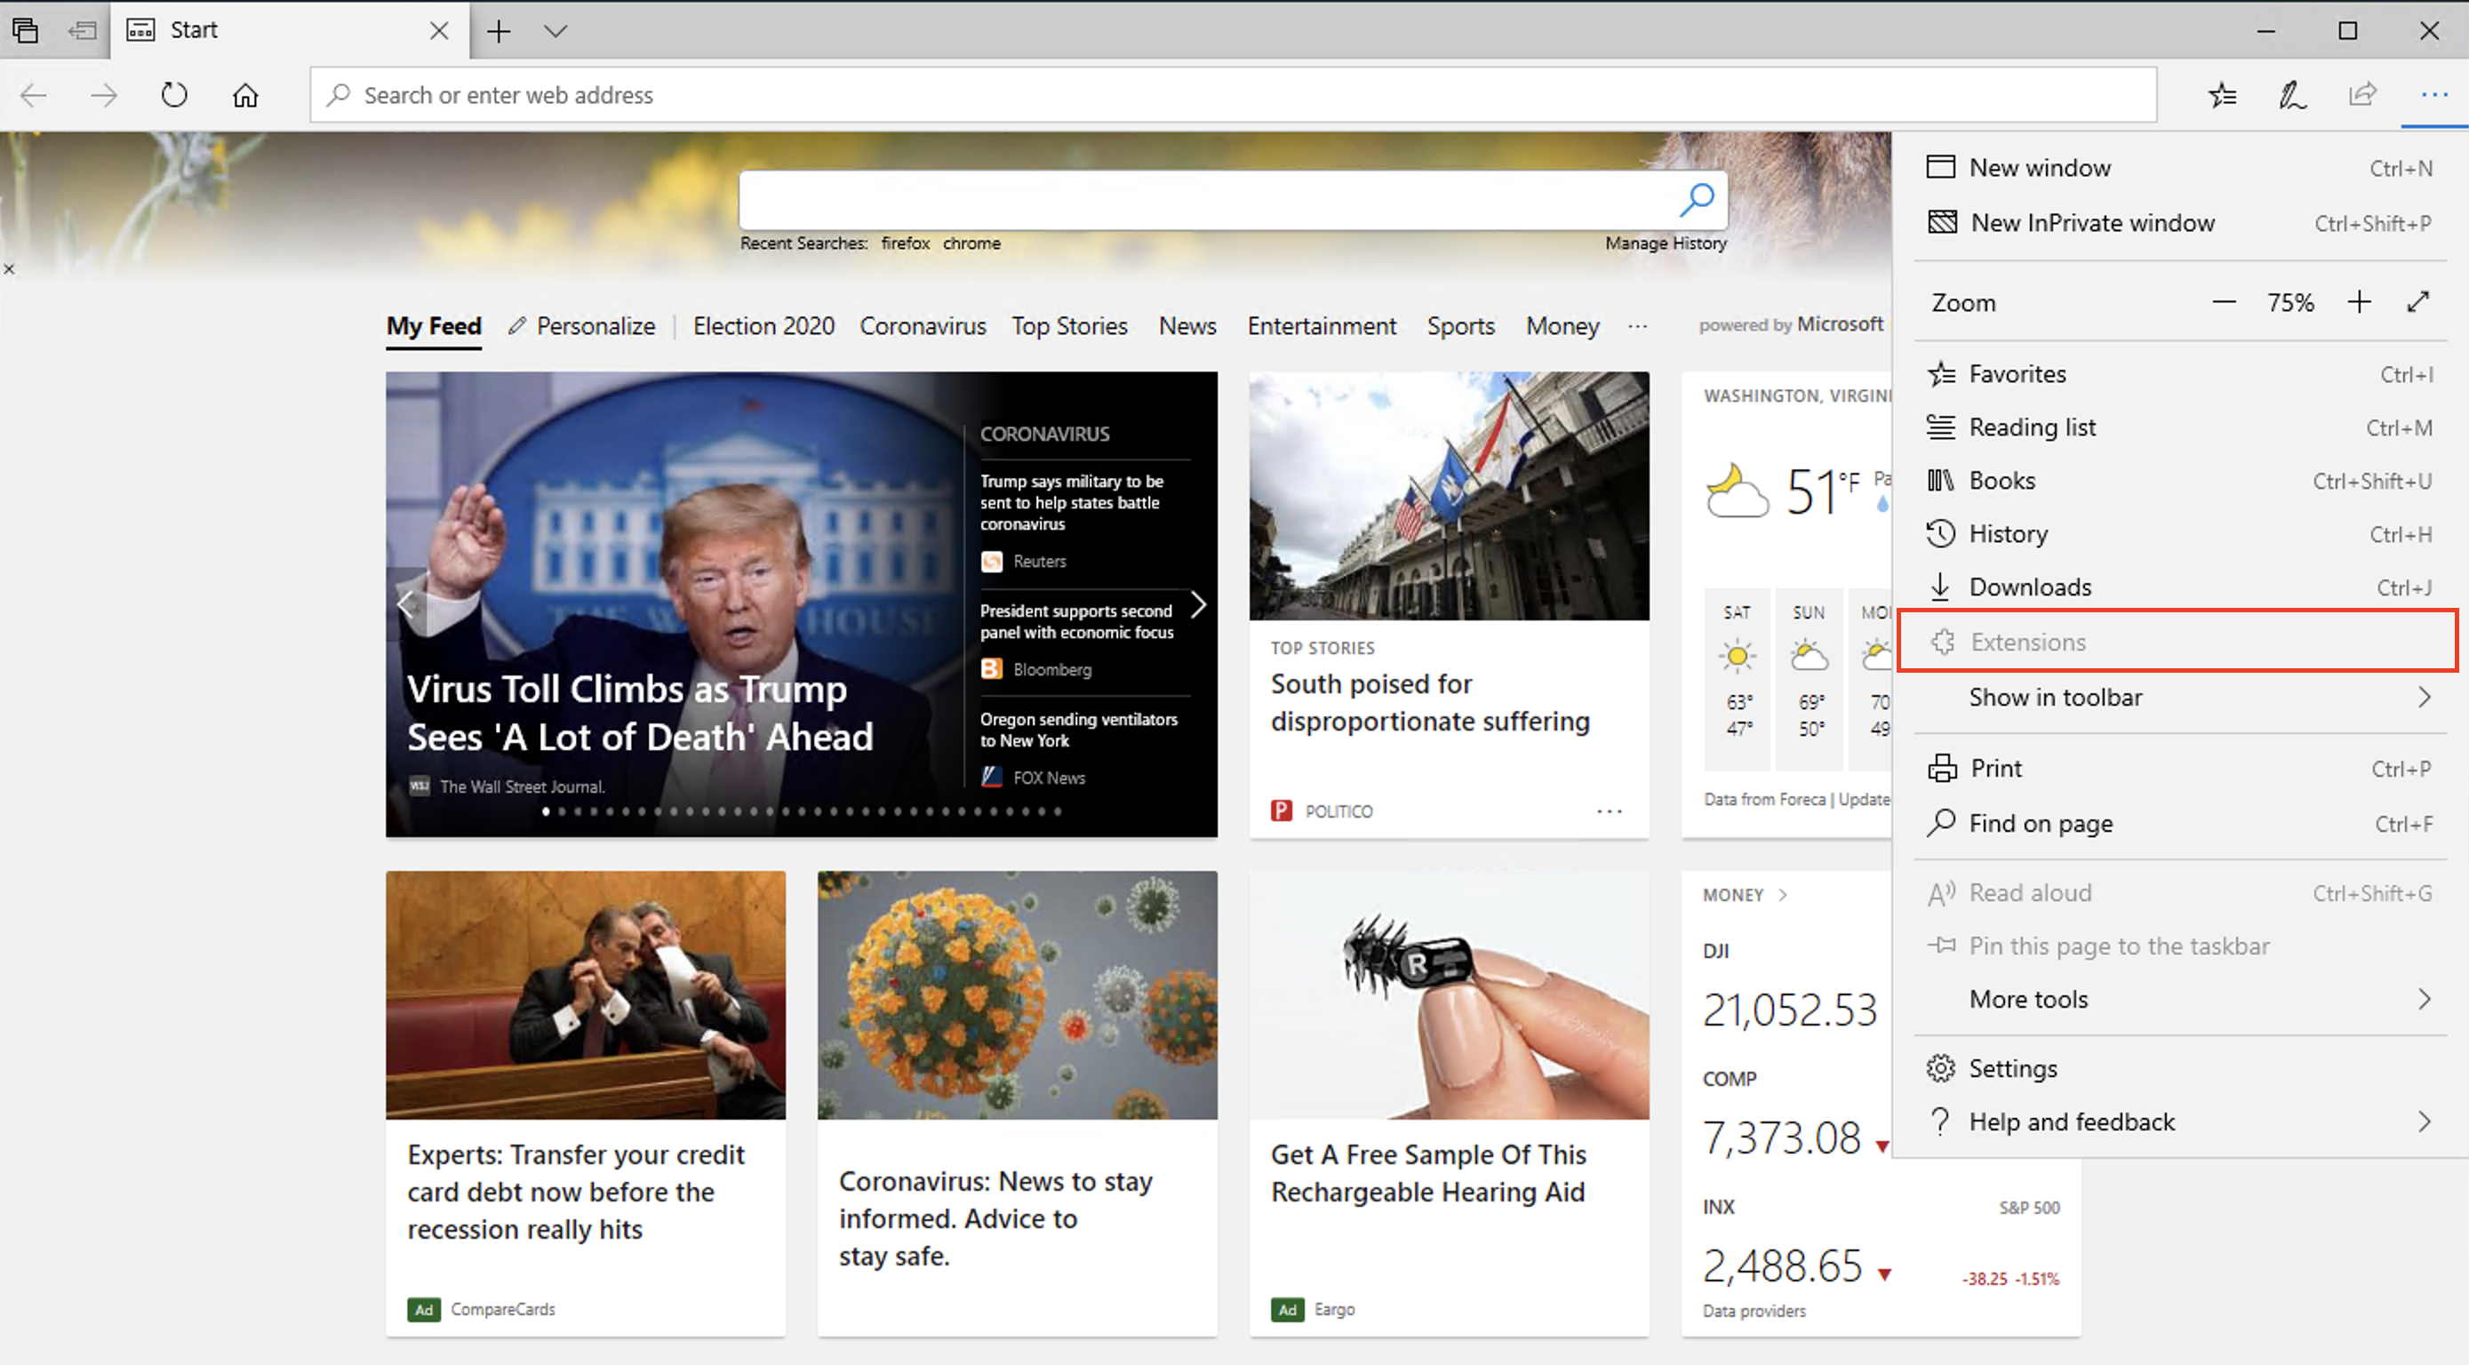This screenshot has width=2469, height=1365.
Task: Open Favorites from the menu
Action: pos(2178,374)
